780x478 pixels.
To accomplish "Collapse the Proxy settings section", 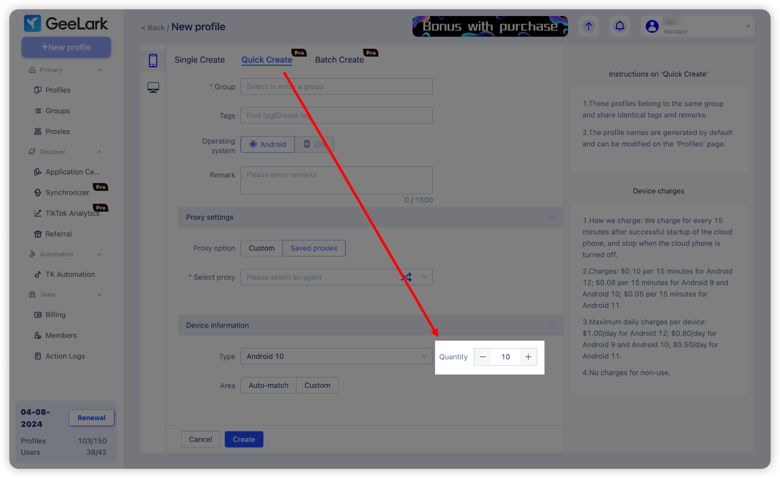I will [552, 218].
